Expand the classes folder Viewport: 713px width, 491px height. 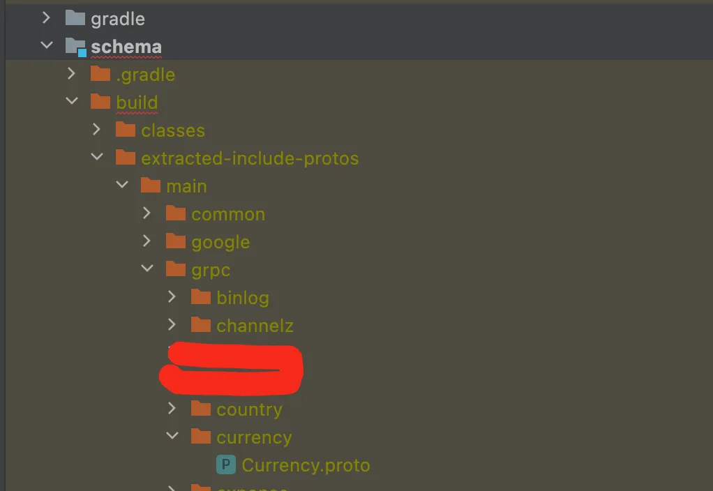[96, 130]
